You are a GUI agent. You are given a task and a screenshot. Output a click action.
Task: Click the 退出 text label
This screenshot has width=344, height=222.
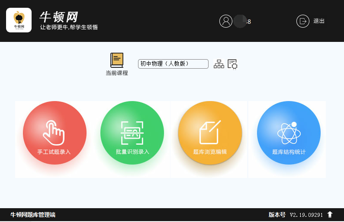click(x=319, y=21)
